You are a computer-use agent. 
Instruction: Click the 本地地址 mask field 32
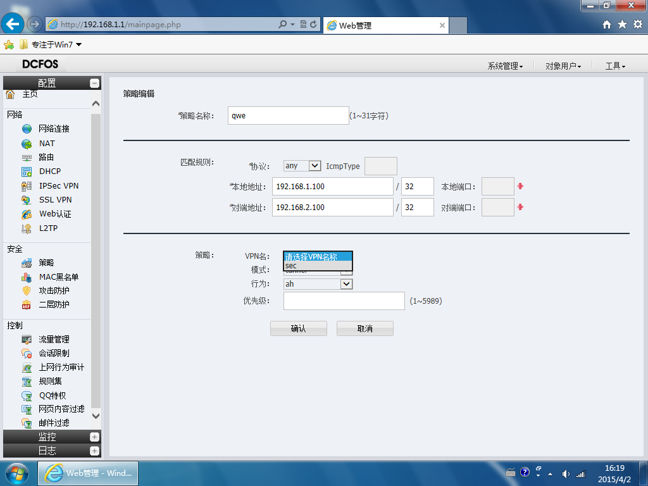pos(418,187)
